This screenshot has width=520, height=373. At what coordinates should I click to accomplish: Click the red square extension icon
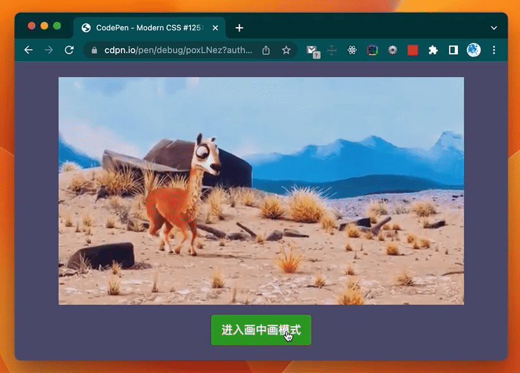click(x=413, y=50)
